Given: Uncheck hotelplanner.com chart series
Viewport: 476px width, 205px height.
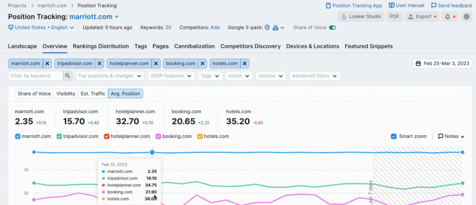Looking at the screenshot, I should [x=107, y=136].
